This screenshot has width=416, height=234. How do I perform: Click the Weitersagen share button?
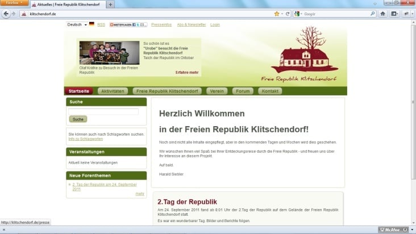tap(128, 24)
